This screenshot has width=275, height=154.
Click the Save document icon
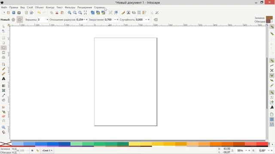tap(14, 12)
